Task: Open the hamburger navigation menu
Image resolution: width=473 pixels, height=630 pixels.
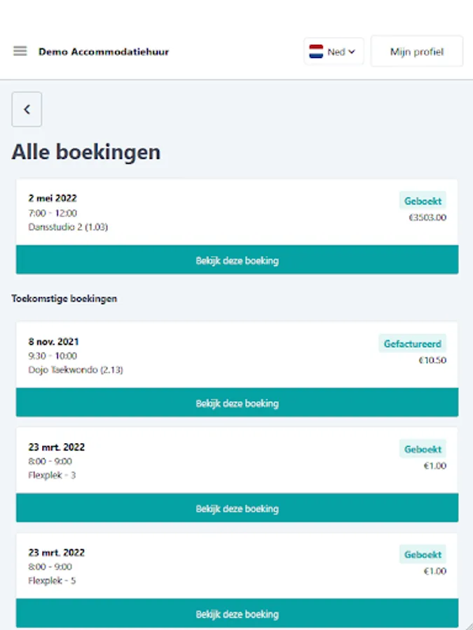Action: click(20, 51)
